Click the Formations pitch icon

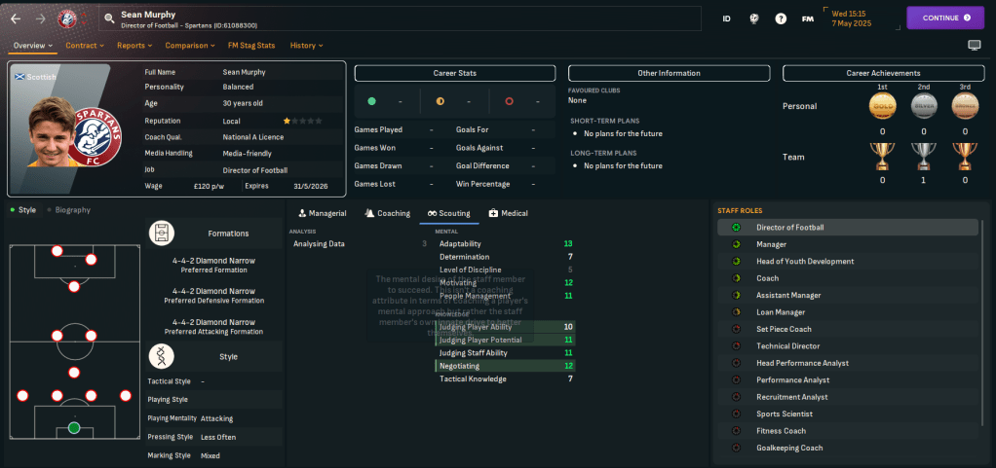point(162,234)
